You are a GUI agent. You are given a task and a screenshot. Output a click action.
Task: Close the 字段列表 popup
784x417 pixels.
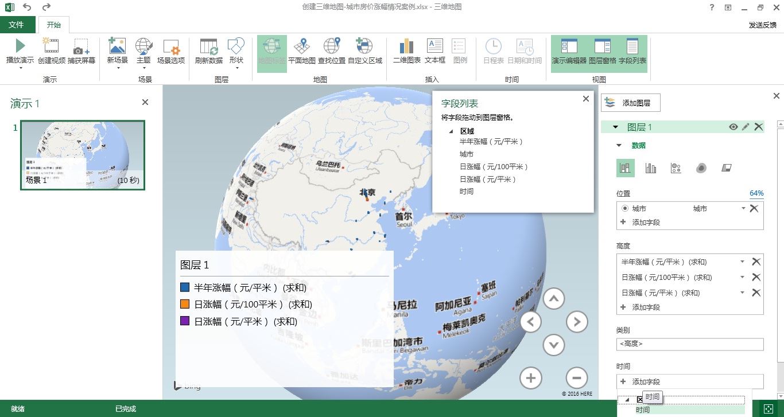[x=586, y=99]
